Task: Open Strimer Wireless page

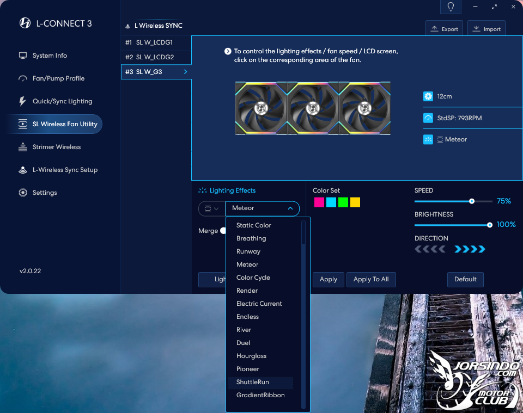Action: (56, 147)
